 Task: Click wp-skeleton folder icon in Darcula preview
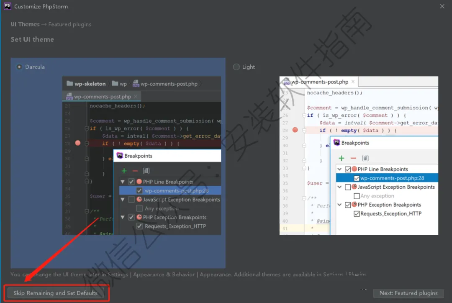click(70, 84)
